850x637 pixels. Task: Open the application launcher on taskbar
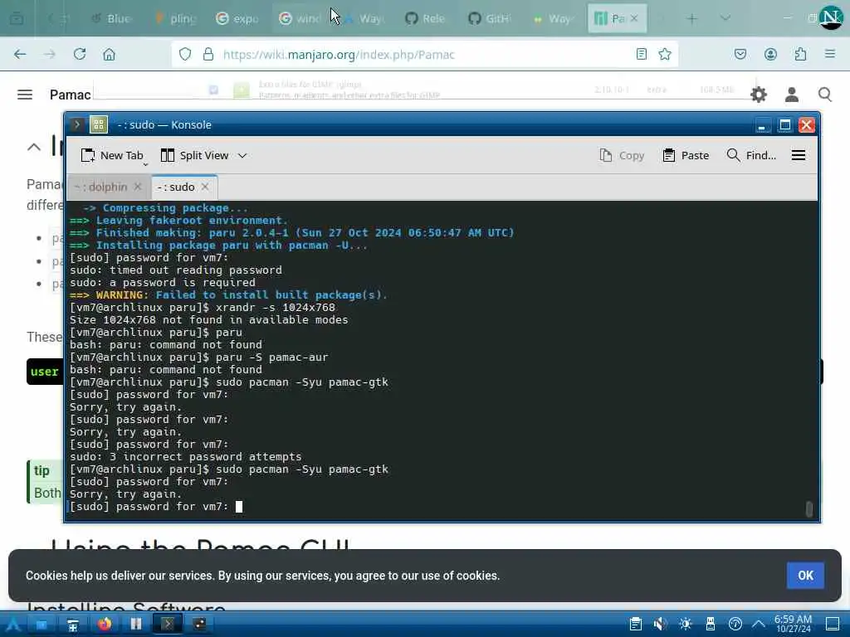[x=13, y=624]
